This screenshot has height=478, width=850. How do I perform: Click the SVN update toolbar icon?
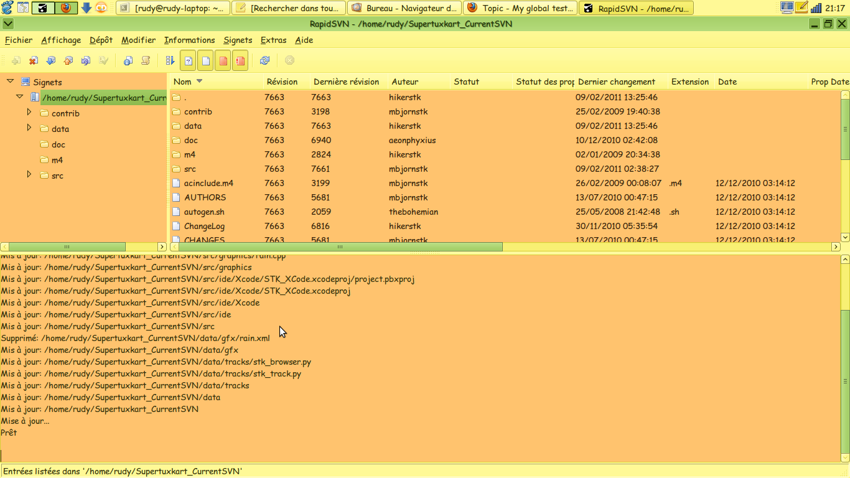tap(51, 60)
